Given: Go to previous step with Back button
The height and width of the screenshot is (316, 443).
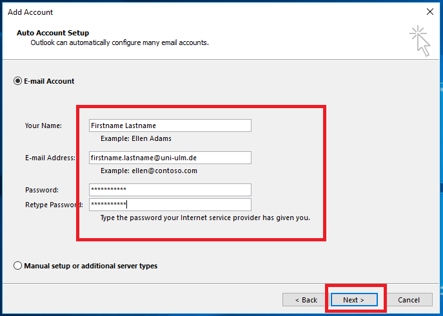Looking at the screenshot, I should 306,300.
